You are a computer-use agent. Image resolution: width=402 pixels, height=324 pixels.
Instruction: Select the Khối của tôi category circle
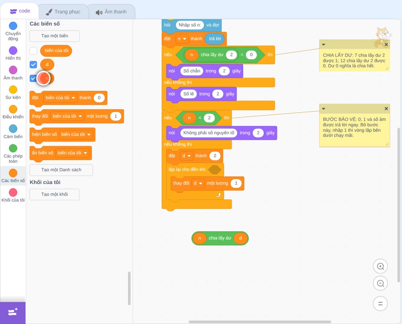13,192
